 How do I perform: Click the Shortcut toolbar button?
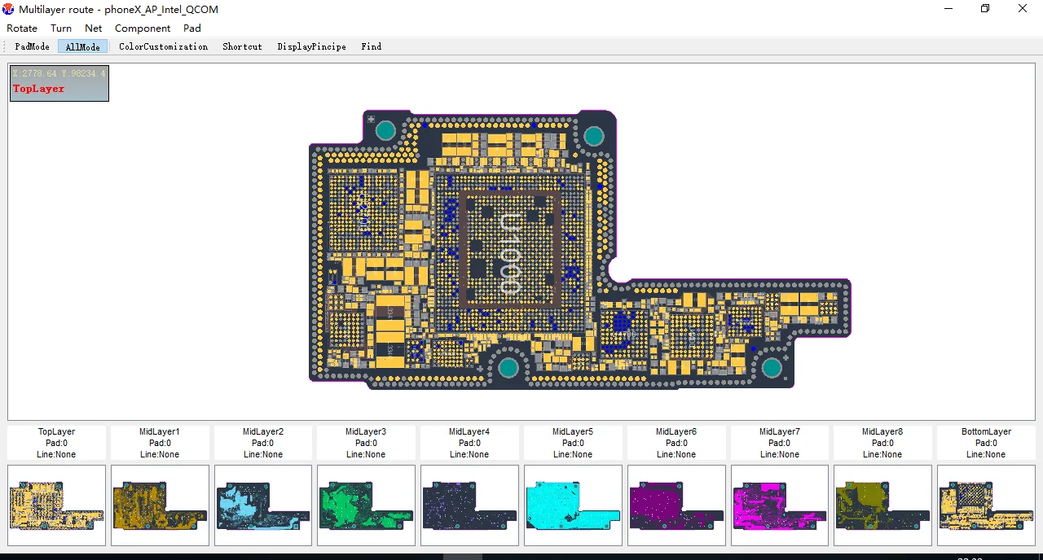[x=242, y=46]
